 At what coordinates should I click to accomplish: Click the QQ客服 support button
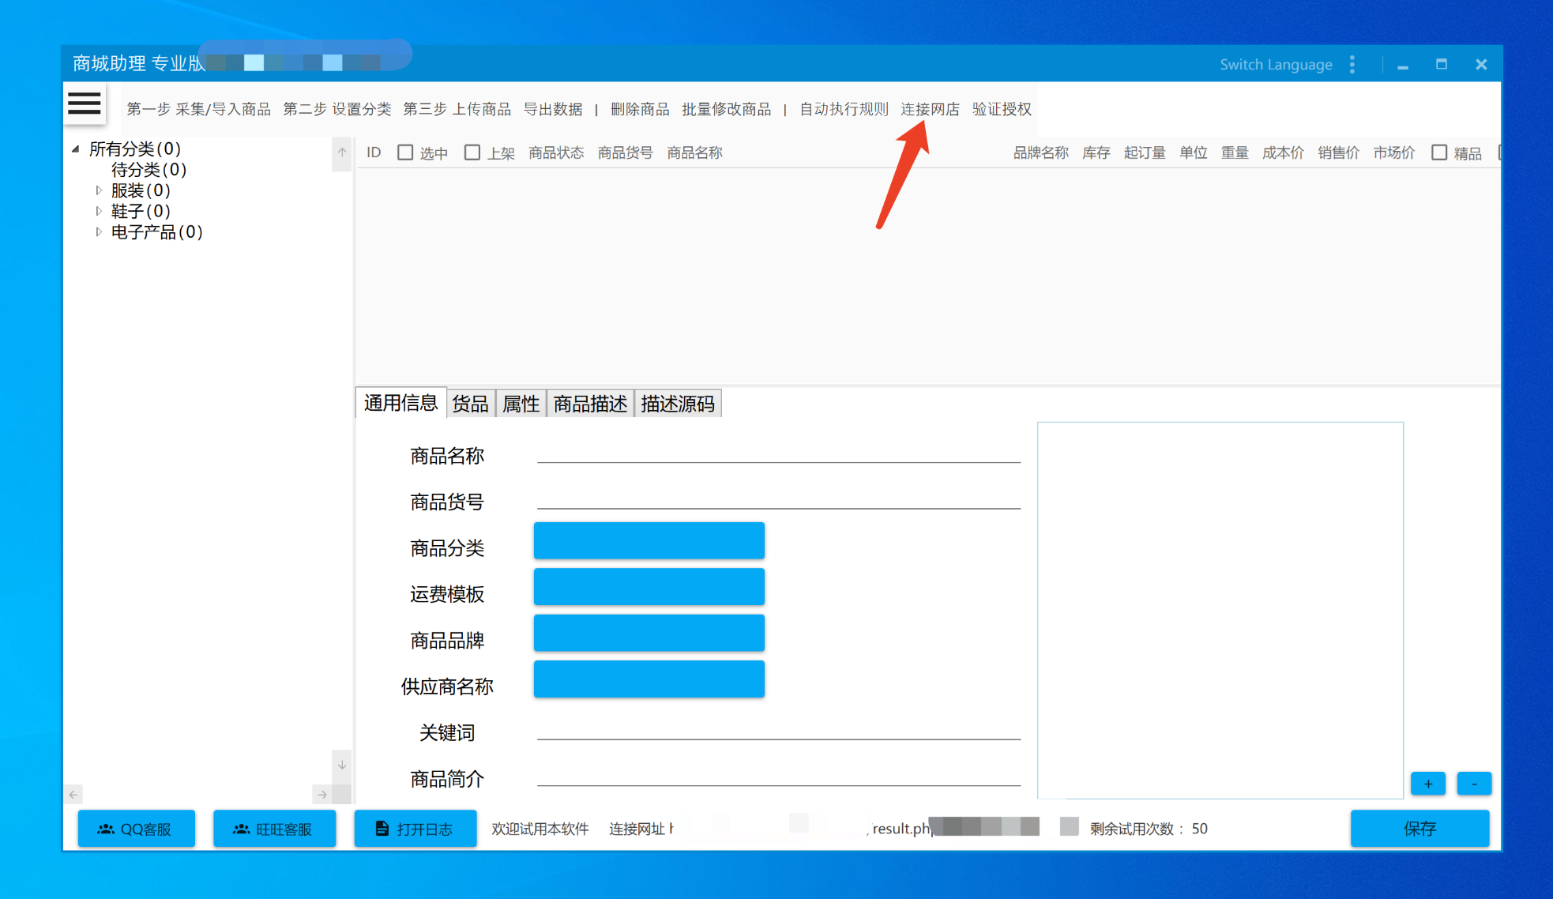[x=136, y=829]
